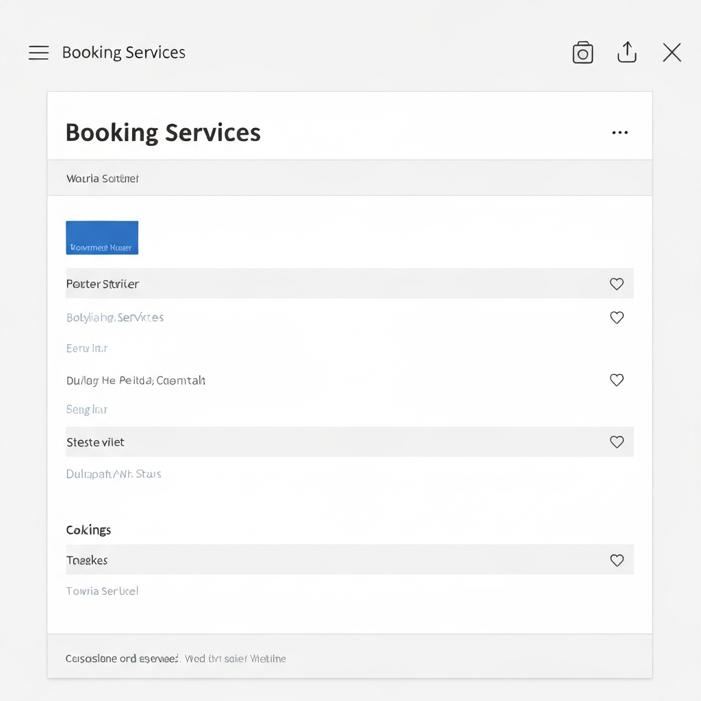Select the Porter Striier list item
701x701 pixels.
tap(103, 283)
